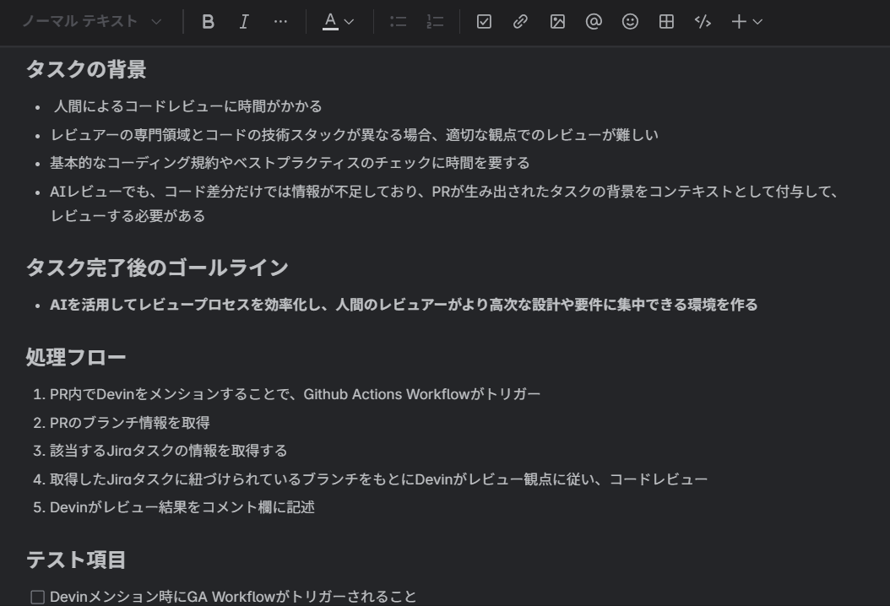Open ノーマル テキスト style dropdown
The width and height of the screenshot is (890, 606).
[x=92, y=22]
